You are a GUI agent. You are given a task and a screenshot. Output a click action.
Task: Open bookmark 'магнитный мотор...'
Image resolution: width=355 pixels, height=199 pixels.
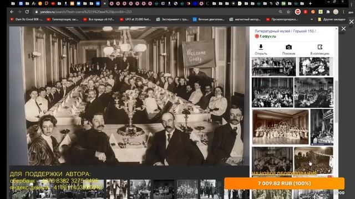(x=245, y=19)
